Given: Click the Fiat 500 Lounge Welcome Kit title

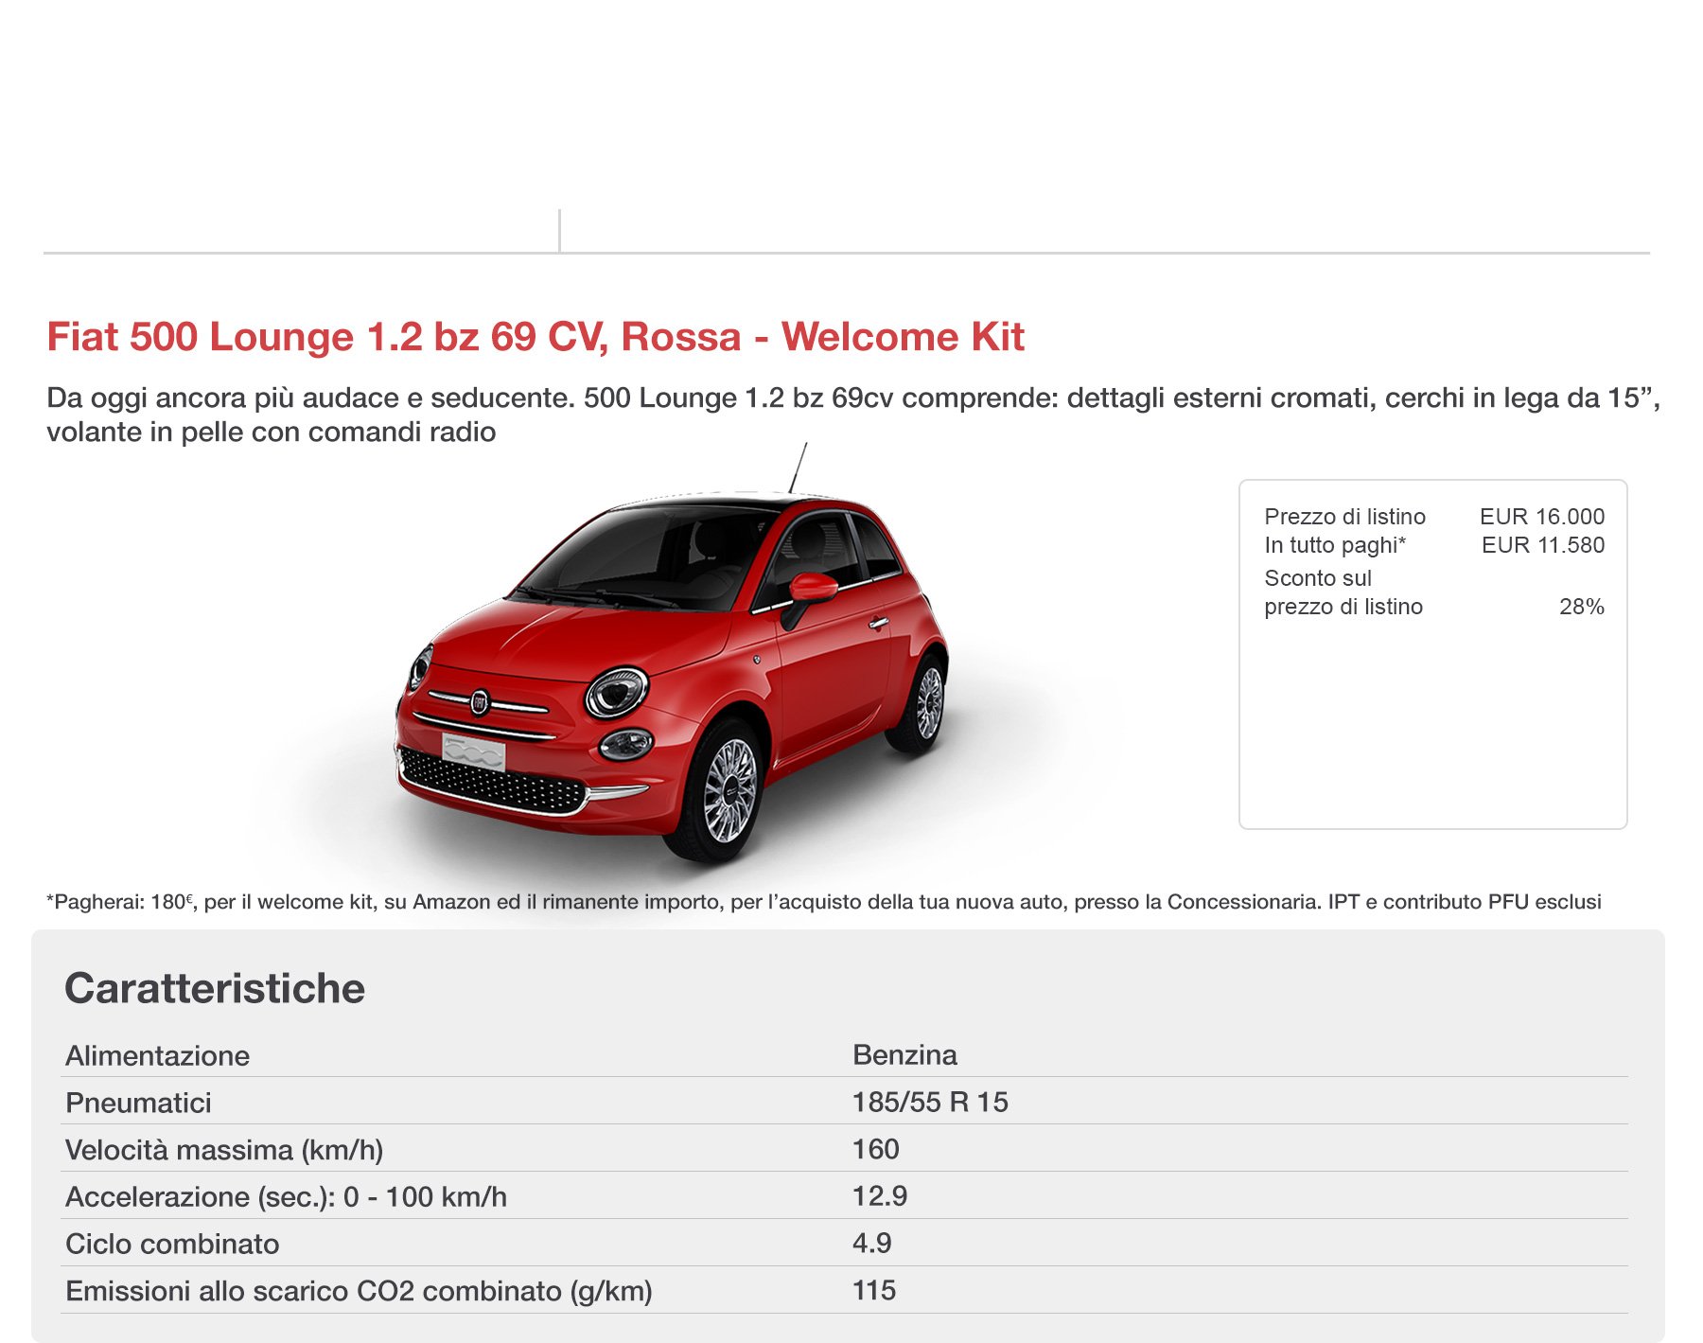Looking at the screenshot, I should coord(535,337).
